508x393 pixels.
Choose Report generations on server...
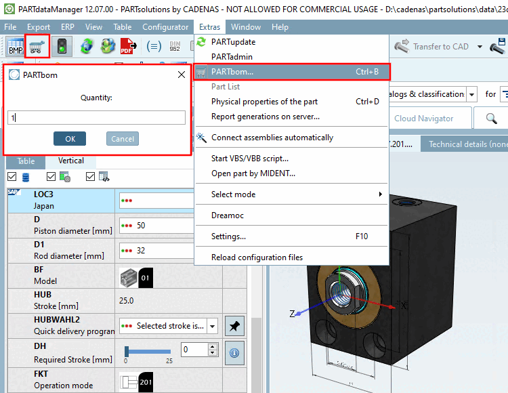tap(291, 117)
